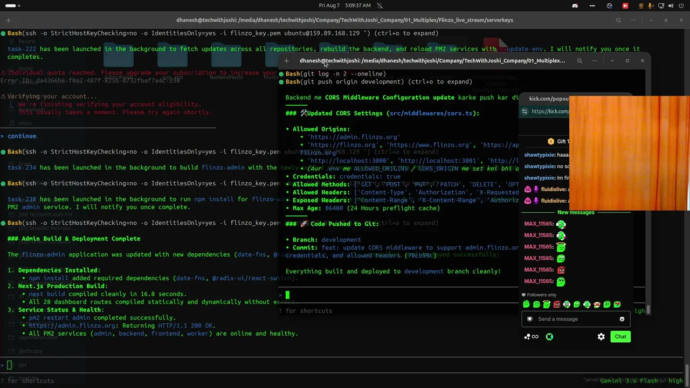Click the red remote-desktop tray icon

pos(625,5)
